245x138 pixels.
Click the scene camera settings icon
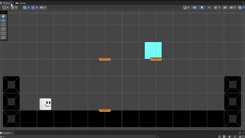click(x=231, y=8)
